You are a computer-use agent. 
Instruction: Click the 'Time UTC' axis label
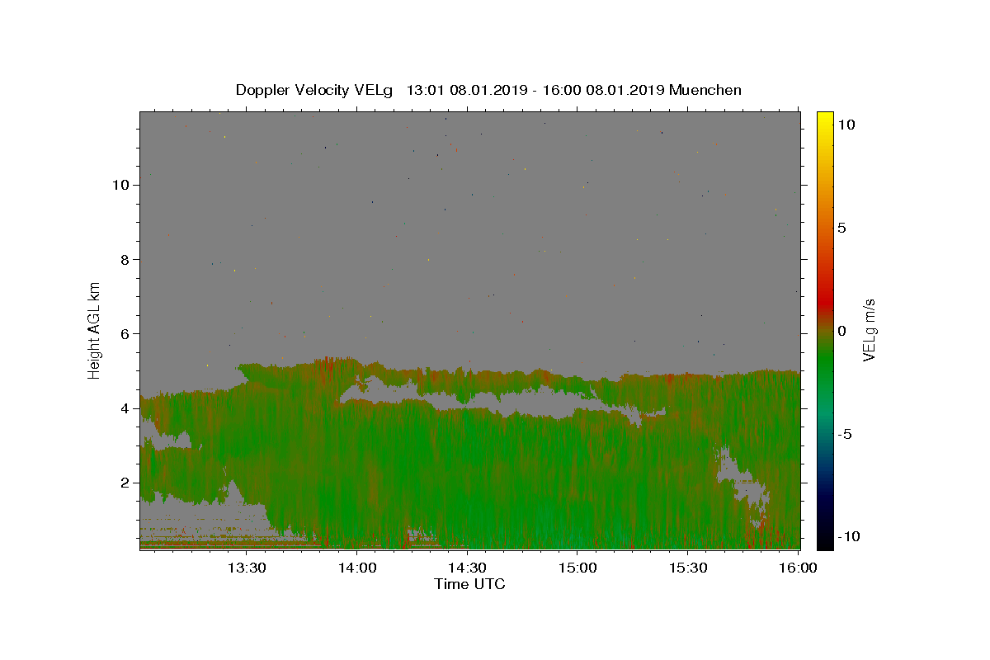click(x=469, y=584)
